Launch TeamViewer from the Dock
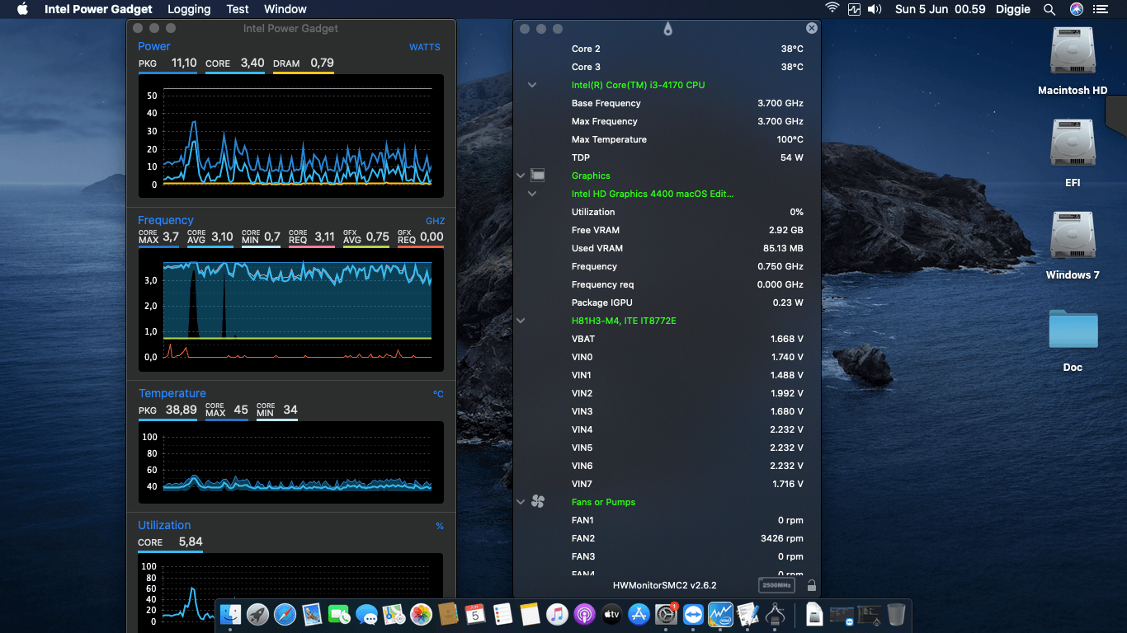 (x=692, y=615)
